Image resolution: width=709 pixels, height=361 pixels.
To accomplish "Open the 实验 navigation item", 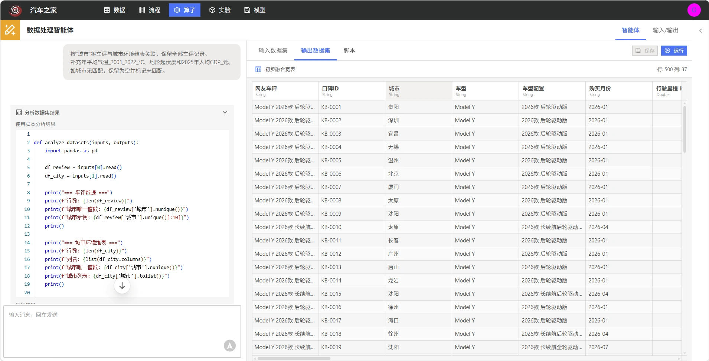I will 220,10.
